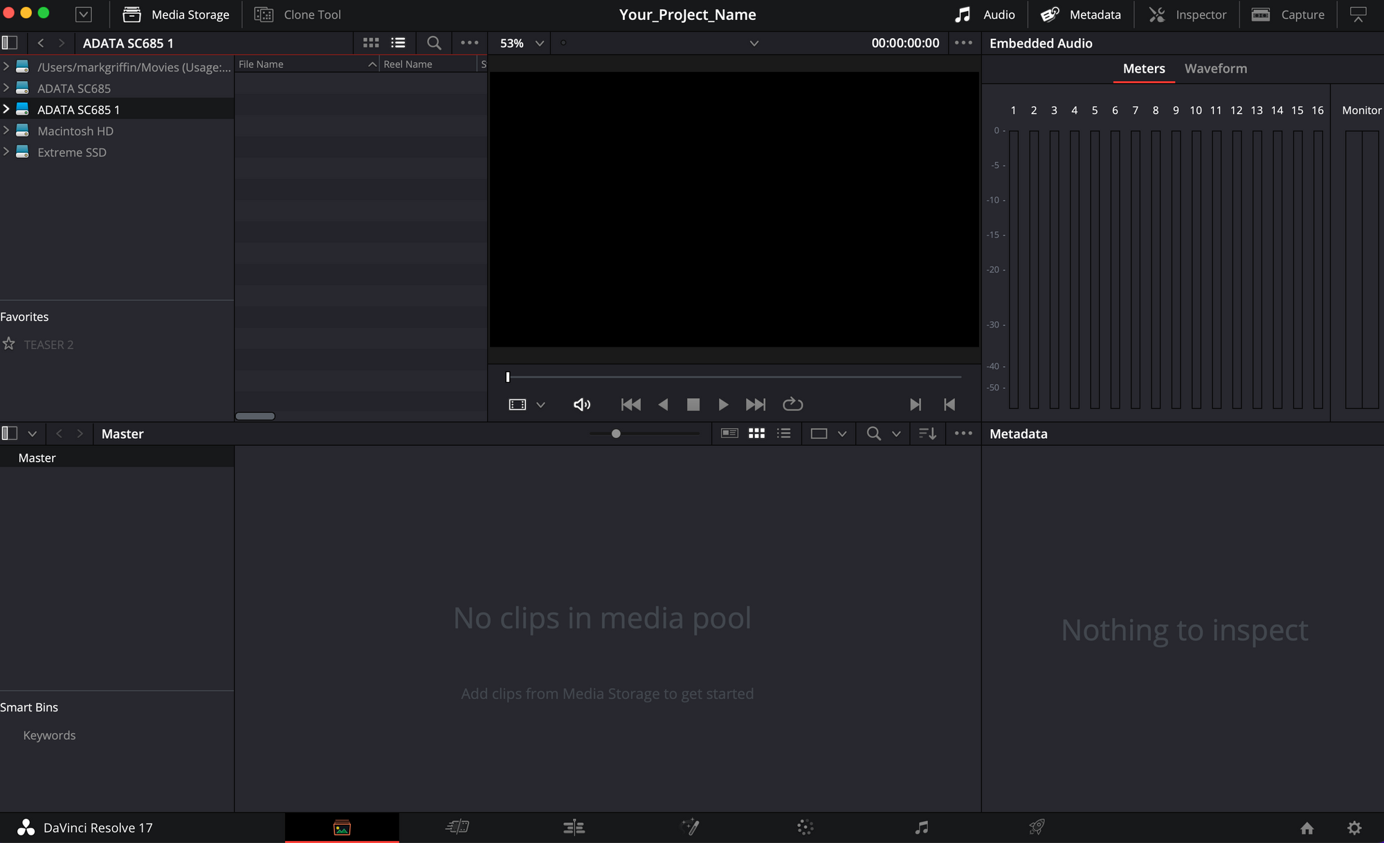Expand the Extreme SSD drive

(x=6, y=152)
